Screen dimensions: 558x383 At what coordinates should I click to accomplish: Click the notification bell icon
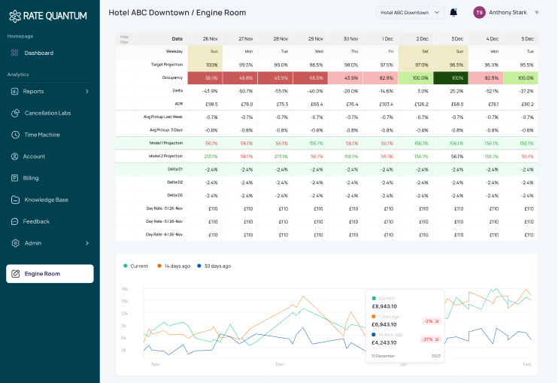pyautogui.click(x=453, y=13)
